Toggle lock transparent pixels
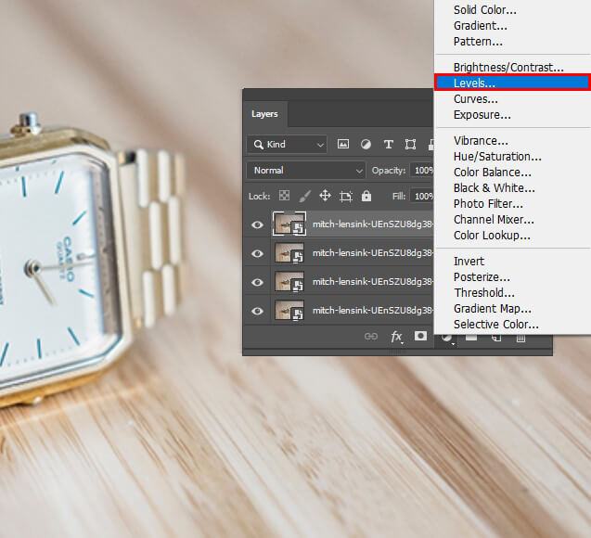The height and width of the screenshot is (538, 591). tap(284, 196)
